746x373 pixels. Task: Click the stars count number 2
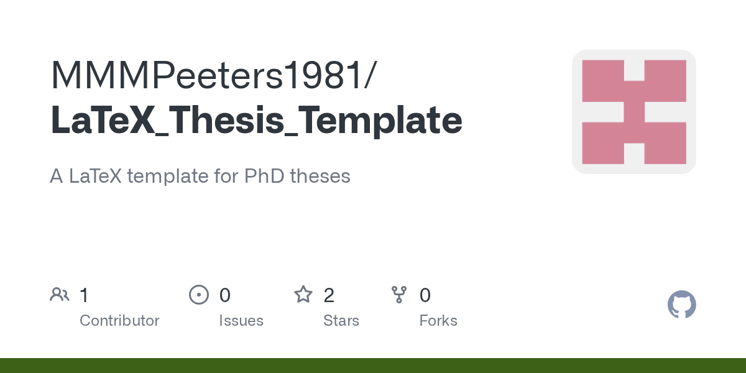point(329,295)
